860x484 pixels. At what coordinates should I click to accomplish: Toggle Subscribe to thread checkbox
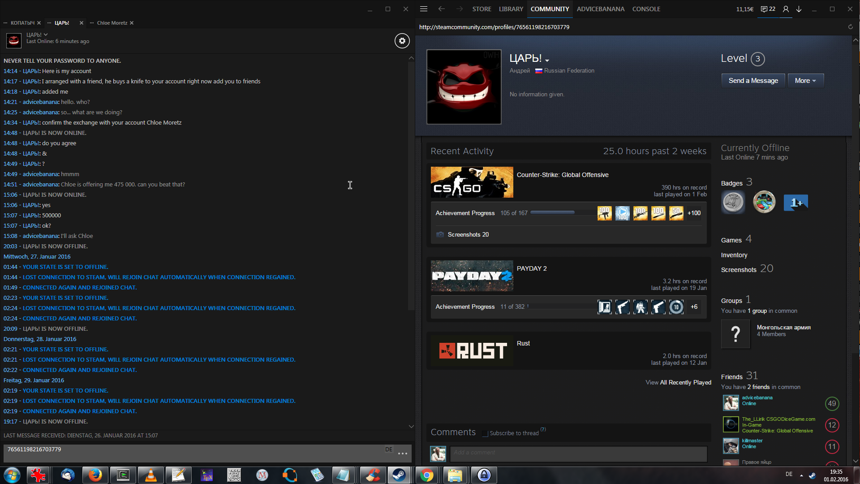(x=485, y=433)
